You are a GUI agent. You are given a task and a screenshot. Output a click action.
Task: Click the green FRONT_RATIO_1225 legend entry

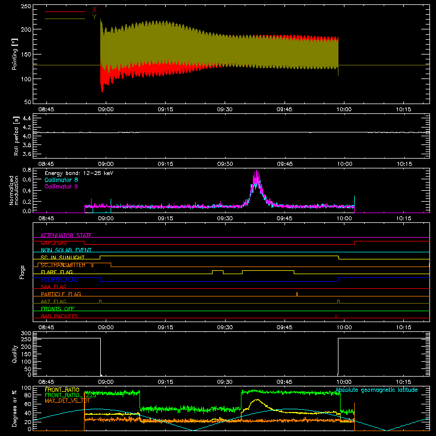click(x=70, y=395)
